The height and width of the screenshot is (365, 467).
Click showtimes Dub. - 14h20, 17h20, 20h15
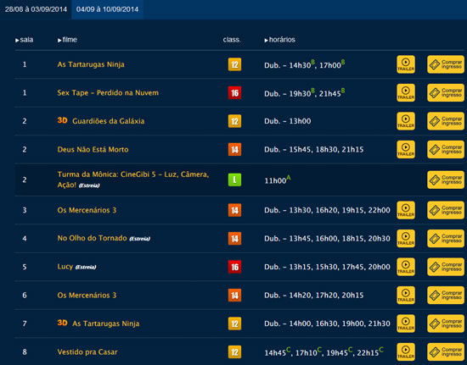click(x=313, y=296)
